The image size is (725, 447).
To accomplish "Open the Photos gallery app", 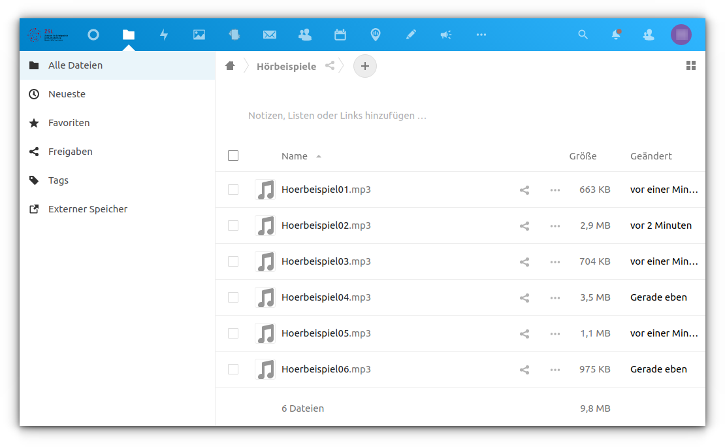I will coord(199,35).
